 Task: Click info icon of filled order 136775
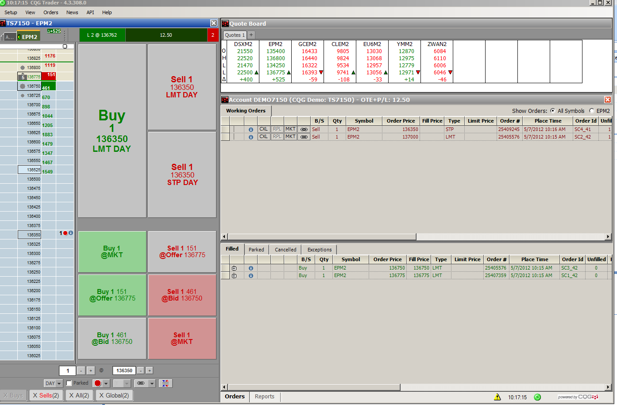251,276
